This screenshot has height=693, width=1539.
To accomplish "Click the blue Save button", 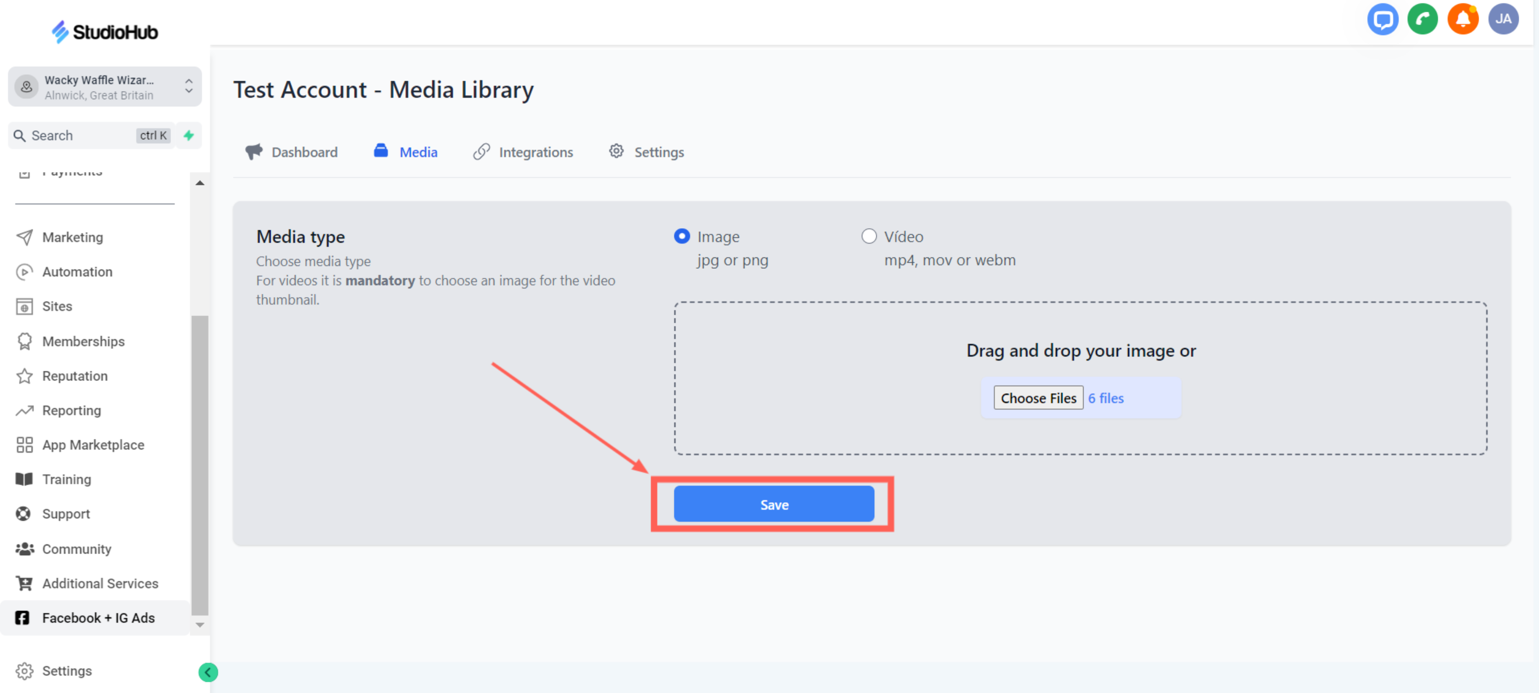I will pos(774,504).
